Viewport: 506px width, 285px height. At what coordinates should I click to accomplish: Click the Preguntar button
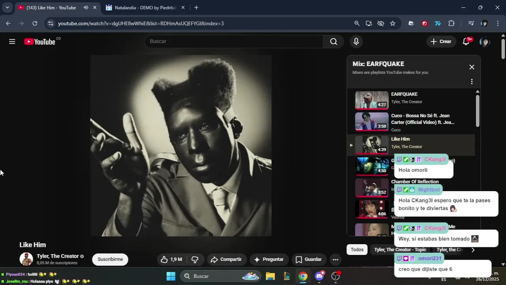[269, 260]
